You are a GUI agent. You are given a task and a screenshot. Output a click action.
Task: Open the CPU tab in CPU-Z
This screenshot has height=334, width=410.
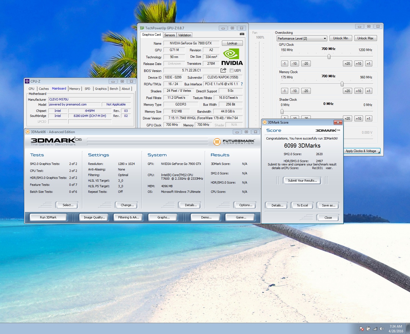32,89
